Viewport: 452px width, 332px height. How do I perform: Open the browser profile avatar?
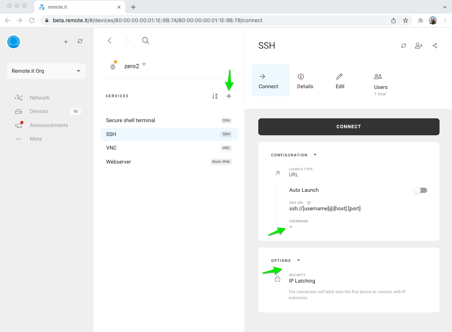(x=433, y=20)
